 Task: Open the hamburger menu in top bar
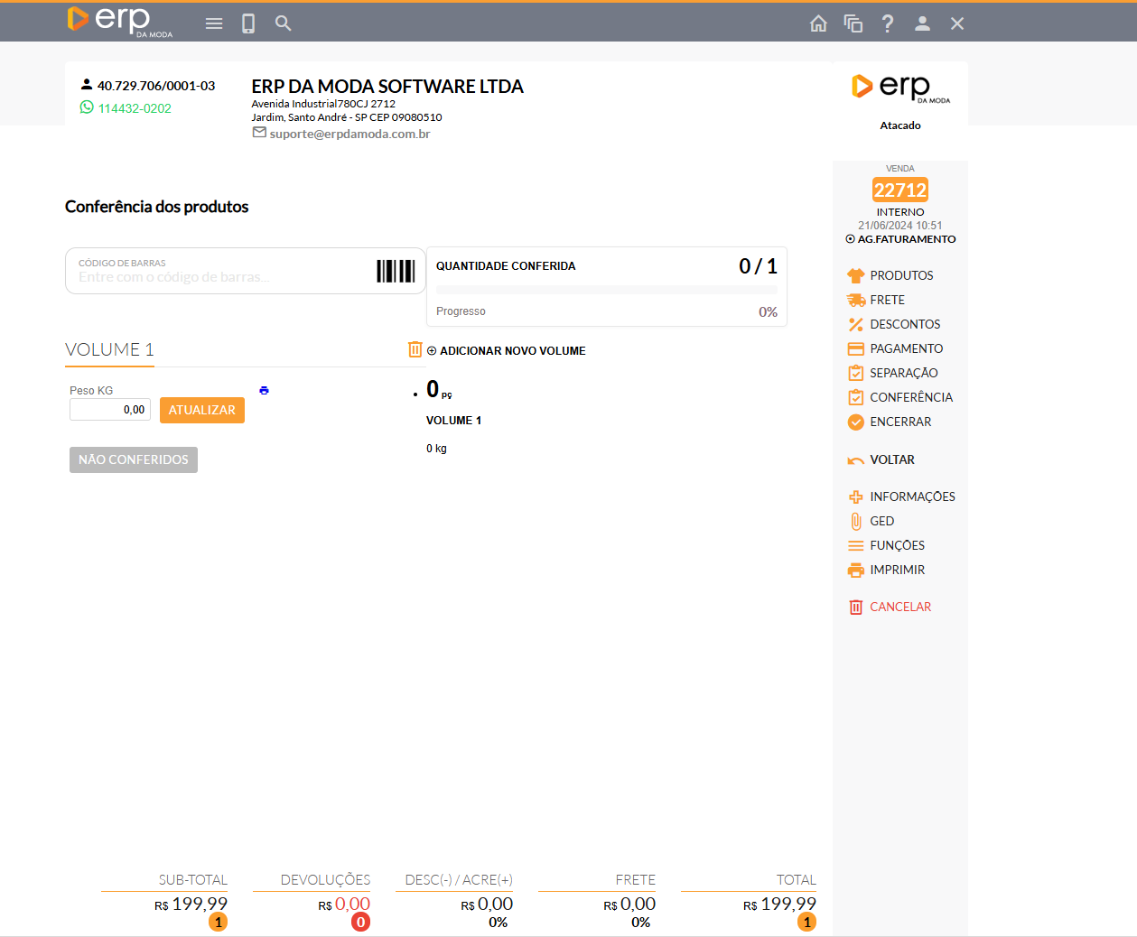tap(214, 23)
